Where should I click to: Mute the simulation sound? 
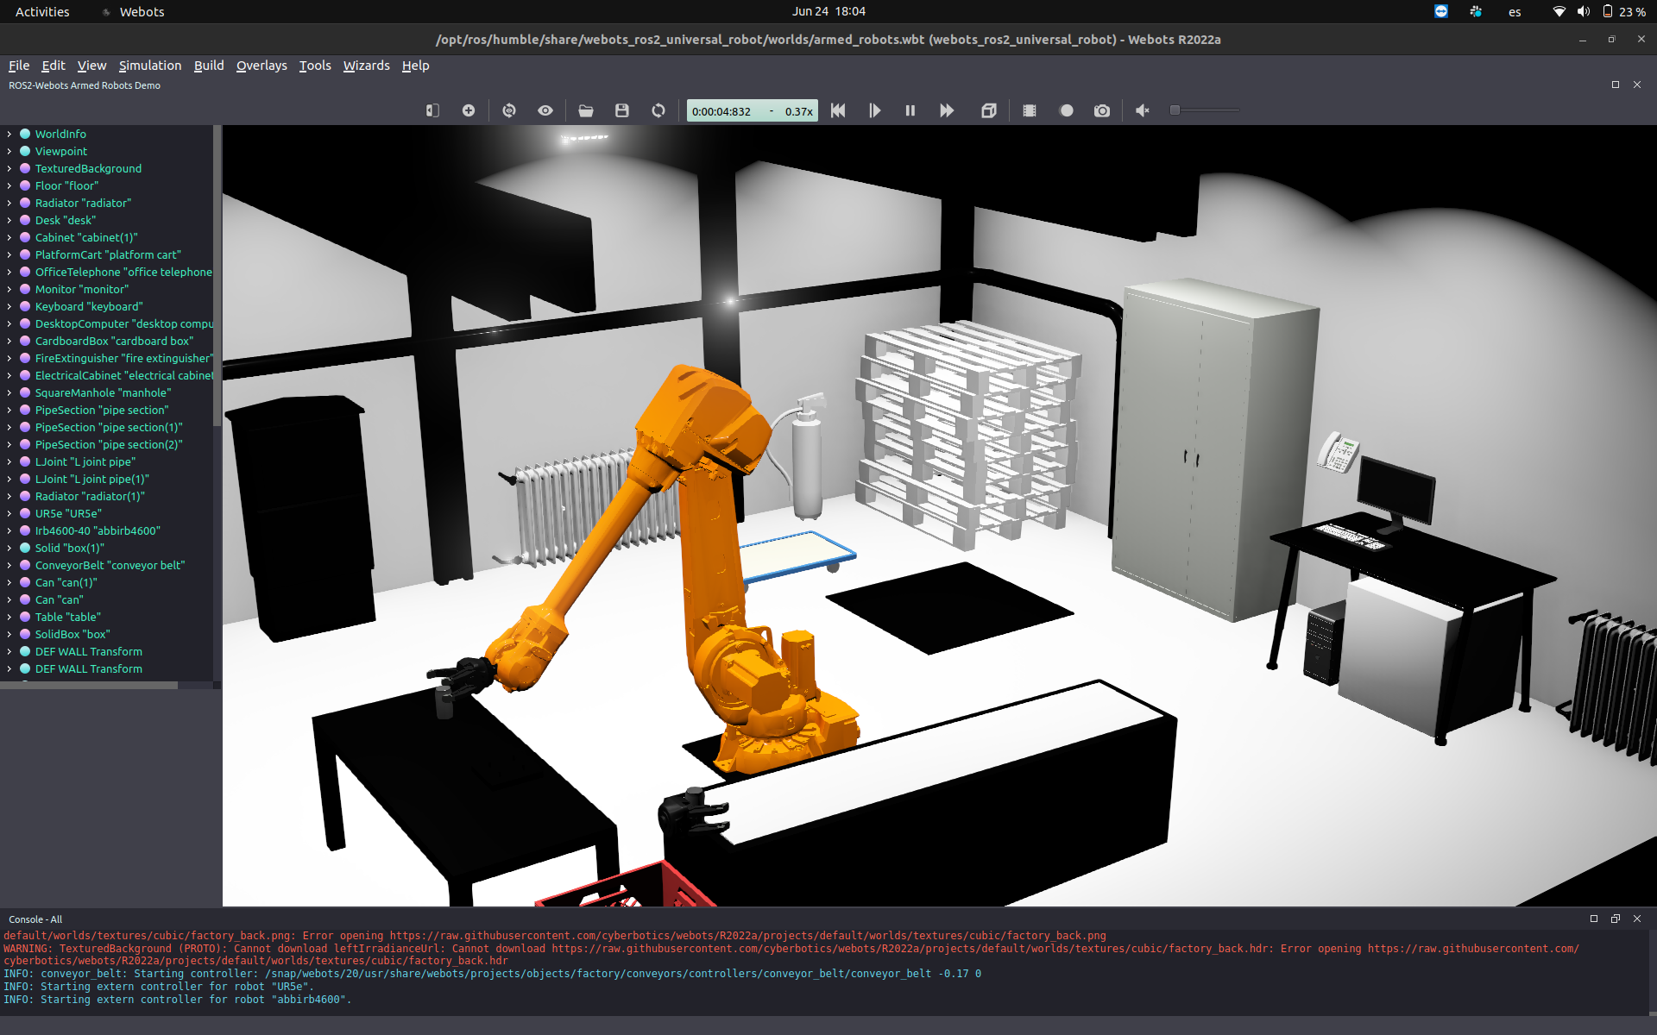[1142, 110]
